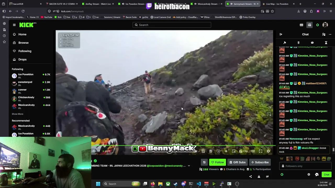Viewport: 335px width, 188px height.
Task: Follow the bennymack channel
Action: (217, 162)
